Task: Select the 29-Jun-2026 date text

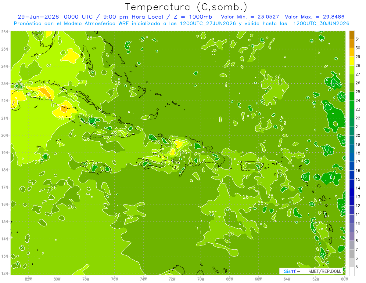Action: (38, 17)
